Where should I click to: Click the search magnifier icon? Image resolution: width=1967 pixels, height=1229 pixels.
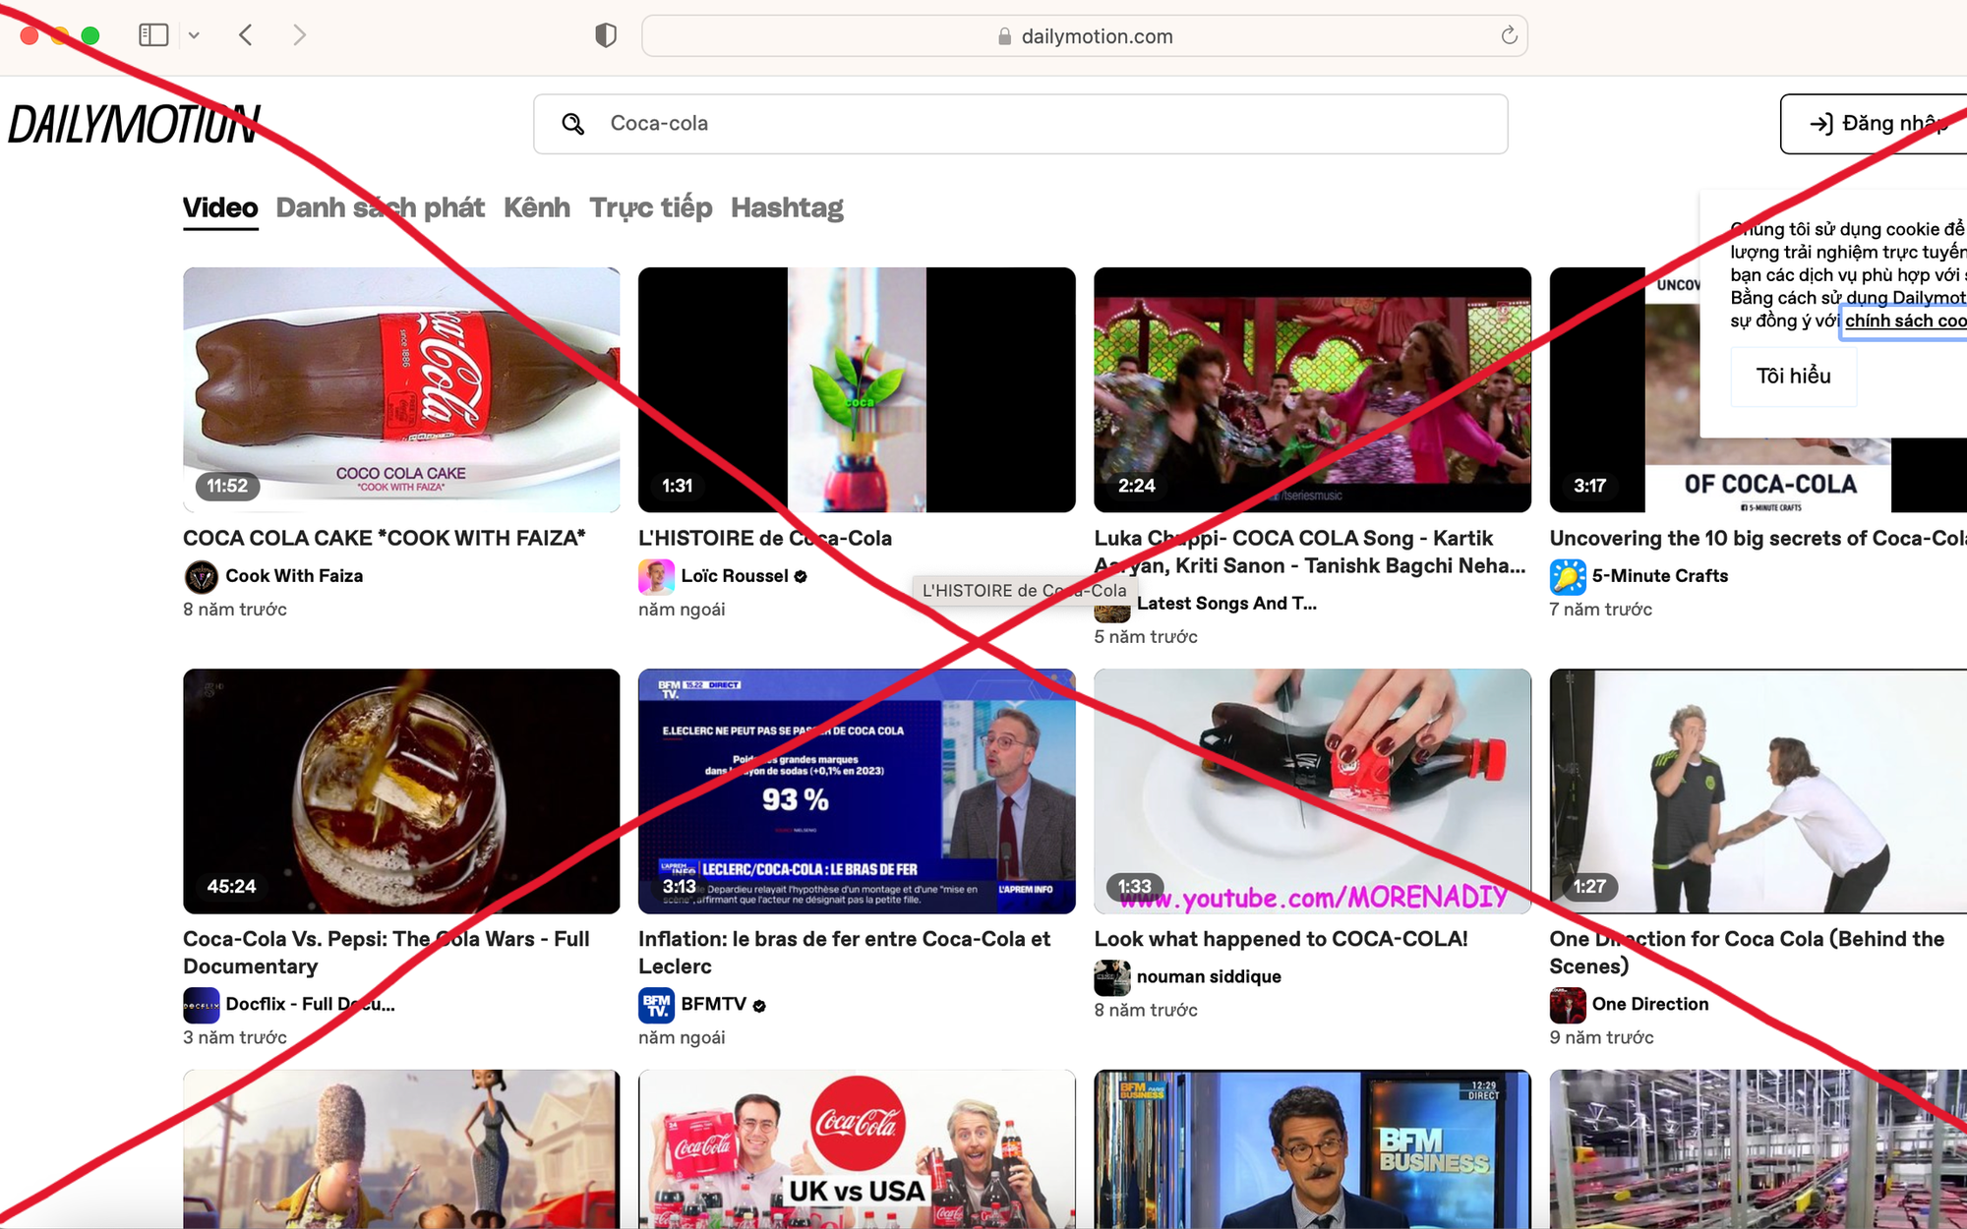573,124
